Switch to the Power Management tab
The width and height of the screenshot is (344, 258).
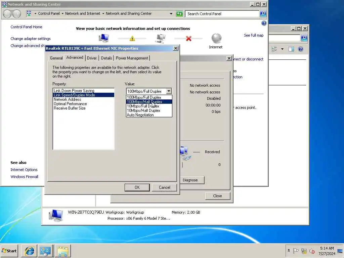132,58
